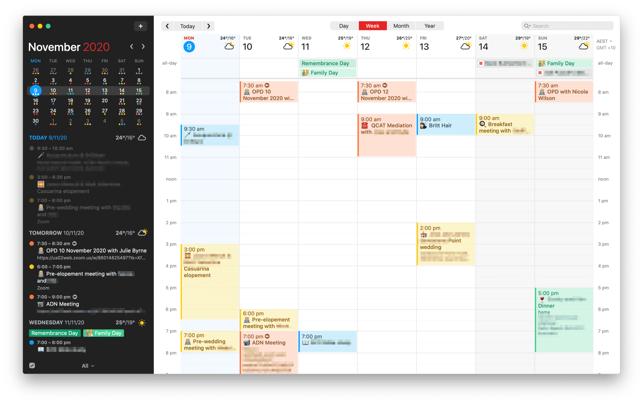Go to next week using right arrow
Viewport: 643px width, 404px height.
point(208,26)
